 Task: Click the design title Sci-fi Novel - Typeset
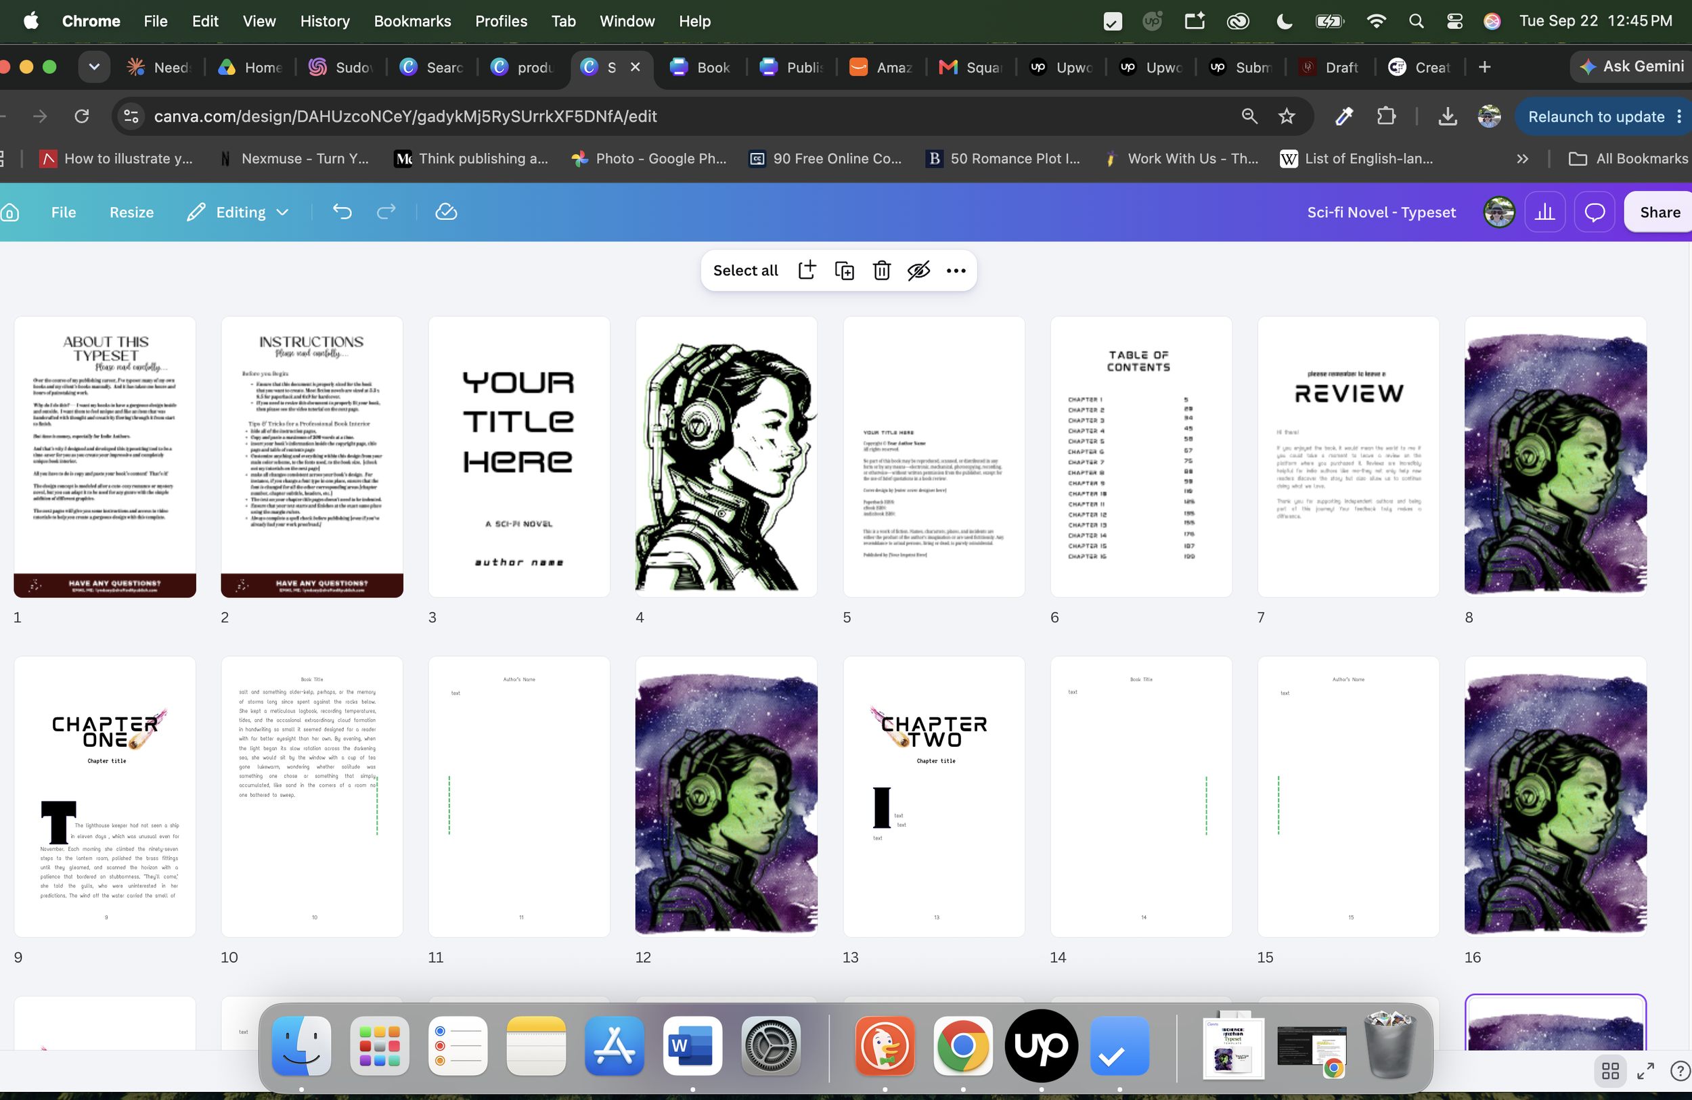tap(1381, 212)
